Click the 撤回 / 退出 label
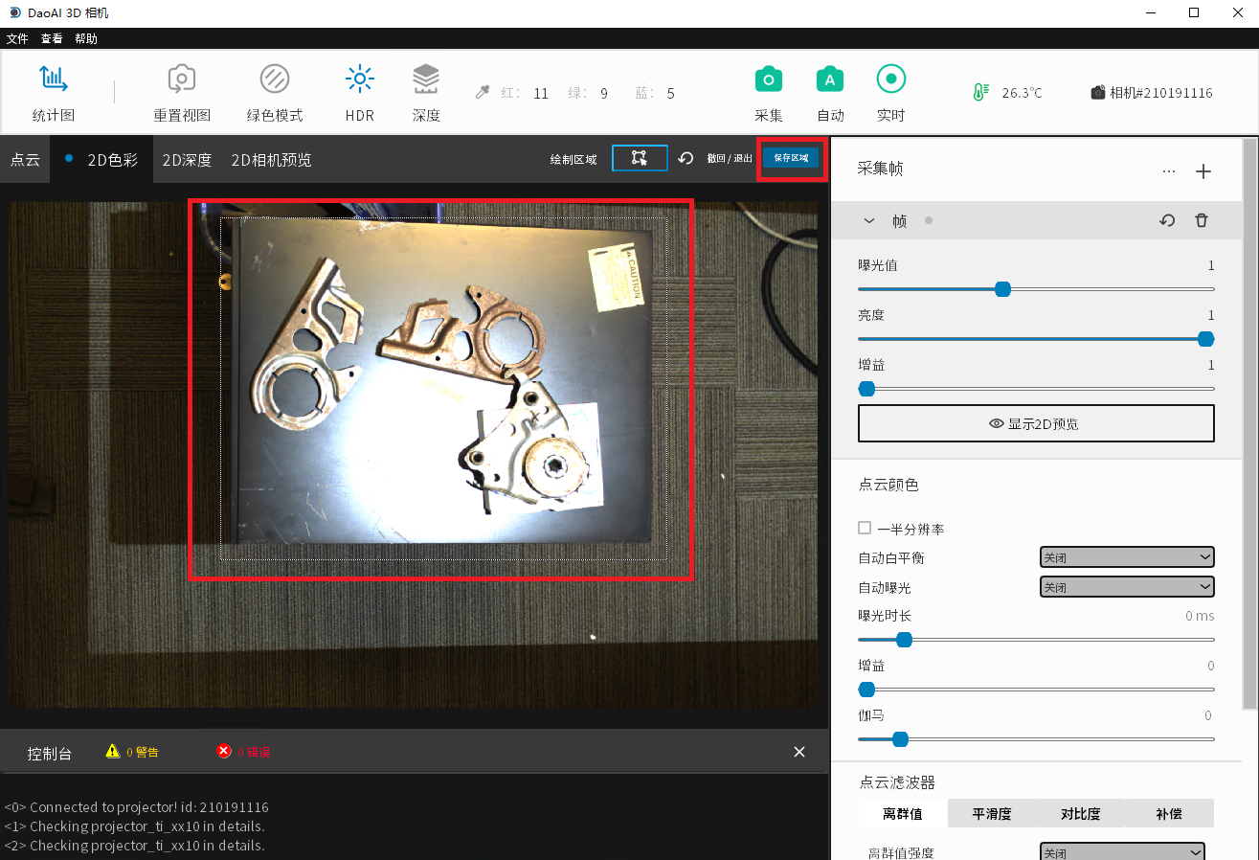 point(730,158)
